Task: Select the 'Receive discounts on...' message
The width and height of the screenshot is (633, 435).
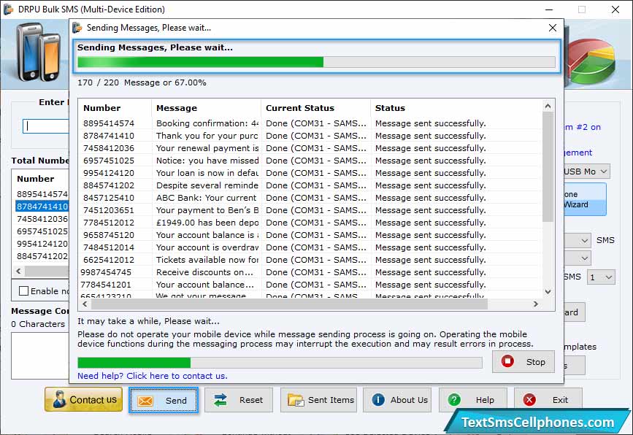Action: click(x=204, y=272)
